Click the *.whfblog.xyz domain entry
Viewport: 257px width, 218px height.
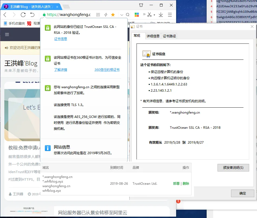point(53,181)
